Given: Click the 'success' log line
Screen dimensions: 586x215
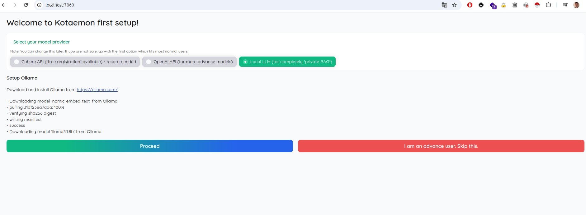Looking at the screenshot, I should pos(16,125).
